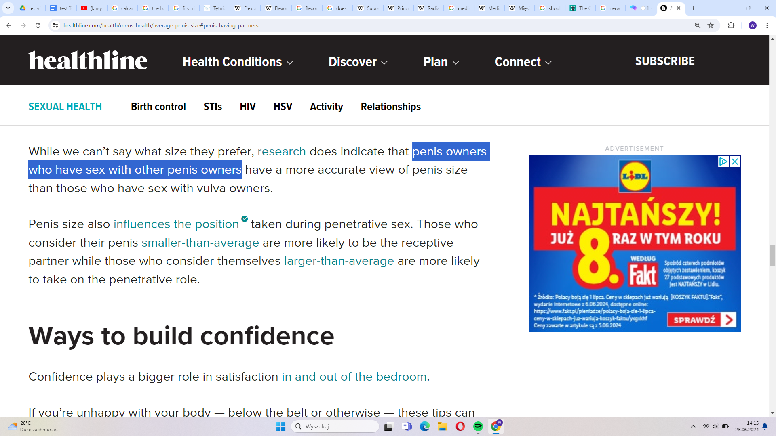
Task: Open the notifications bell icon
Action: (x=765, y=426)
